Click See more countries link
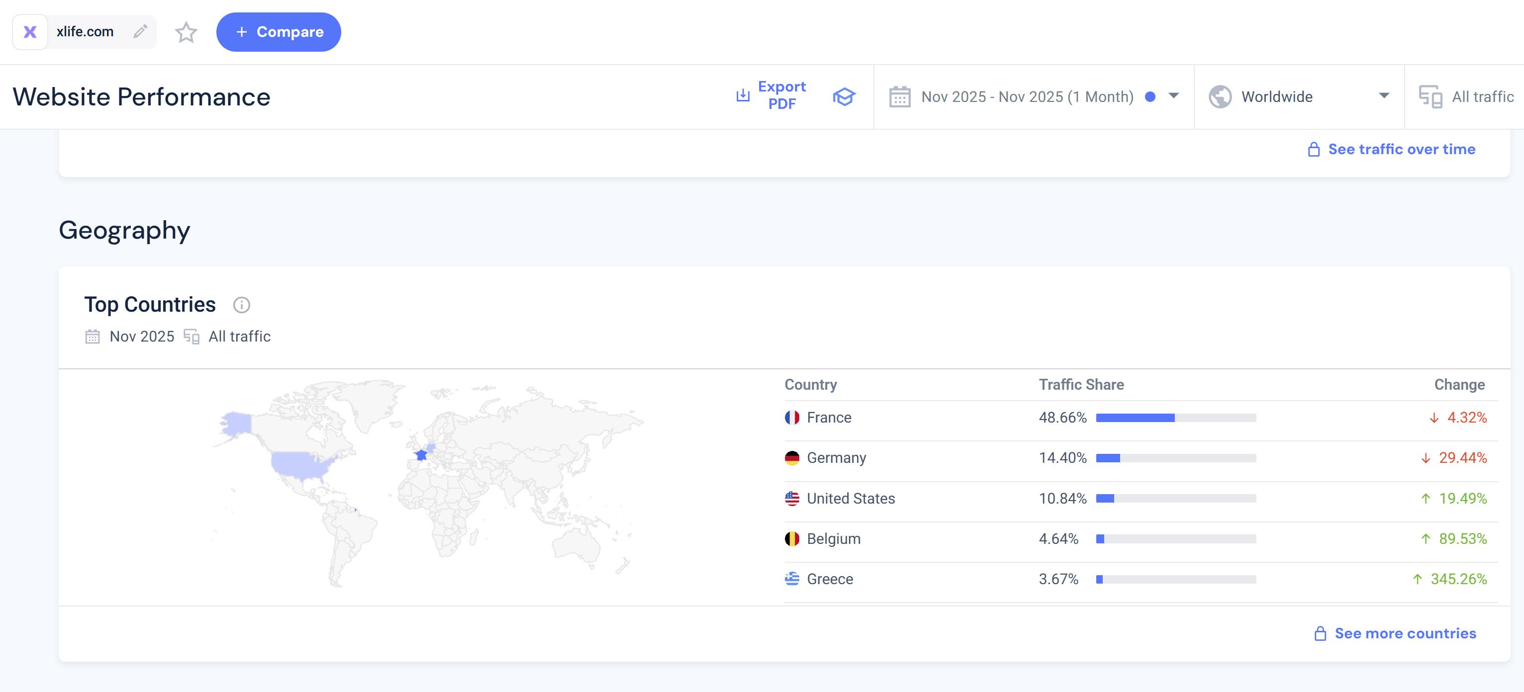1524x692 pixels. (x=1405, y=633)
